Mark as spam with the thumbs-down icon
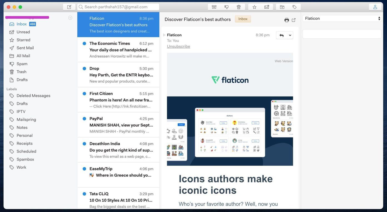 226,7
